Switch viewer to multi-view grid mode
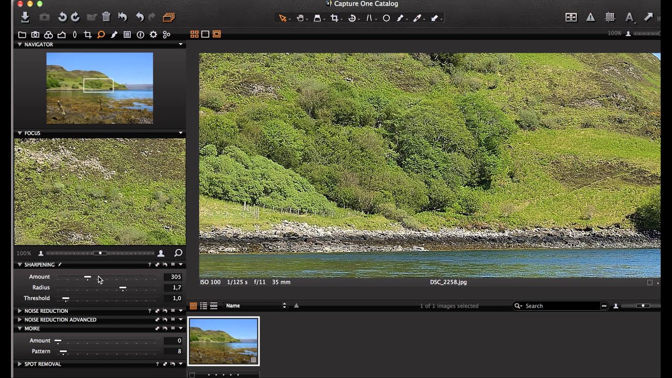The width and height of the screenshot is (672, 378). [x=194, y=34]
